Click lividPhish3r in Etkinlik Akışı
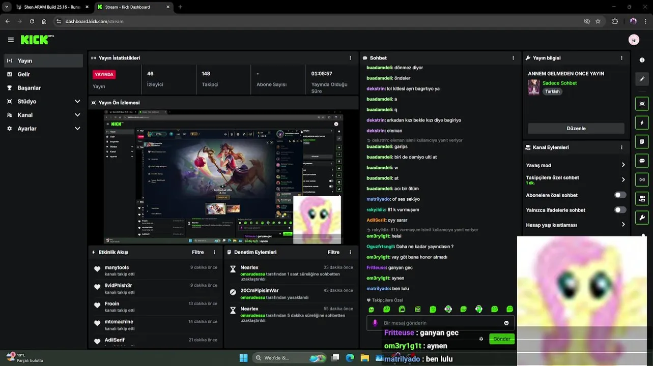This screenshot has height=366, width=653. click(118, 286)
